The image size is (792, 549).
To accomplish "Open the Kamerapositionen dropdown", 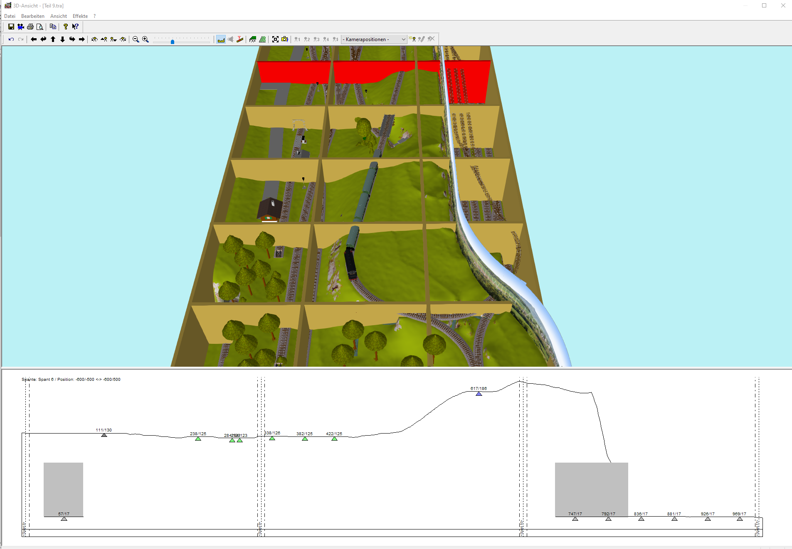I will coord(374,39).
